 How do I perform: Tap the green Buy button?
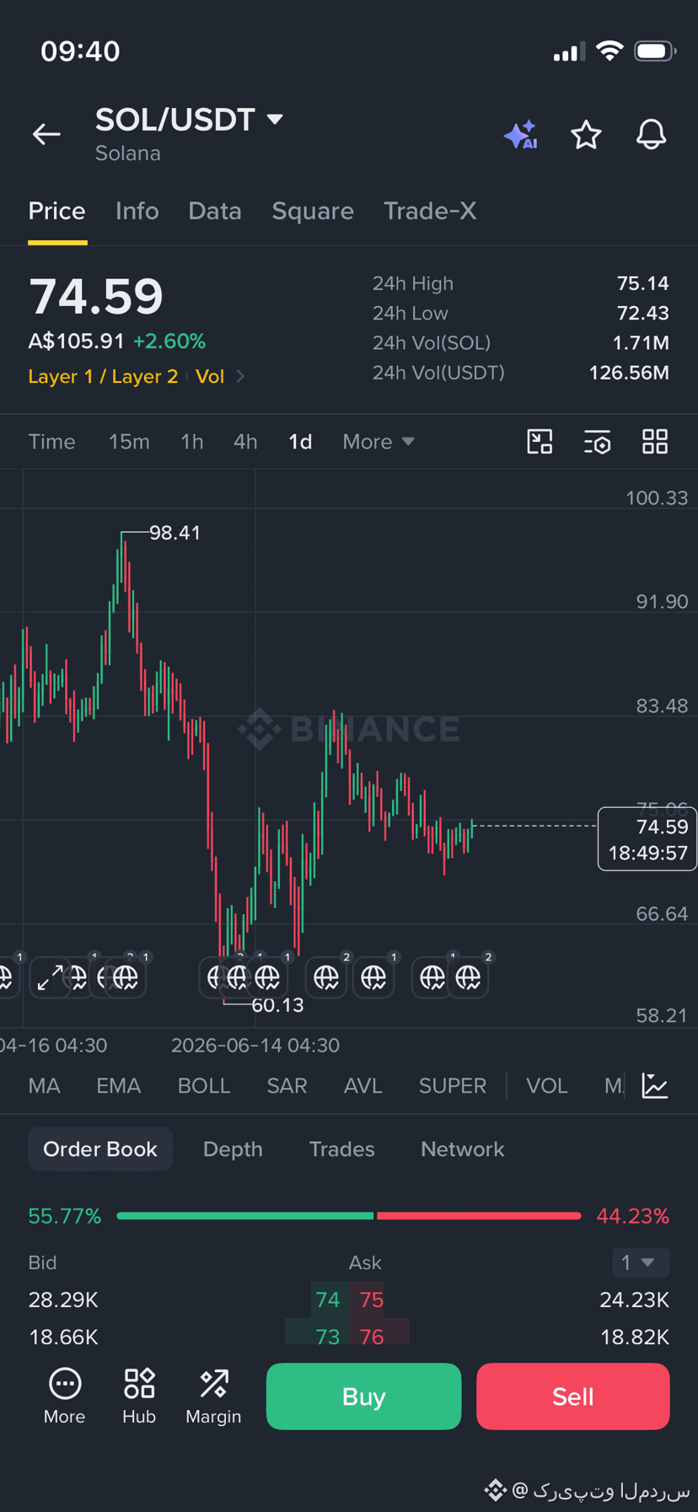(363, 1396)
